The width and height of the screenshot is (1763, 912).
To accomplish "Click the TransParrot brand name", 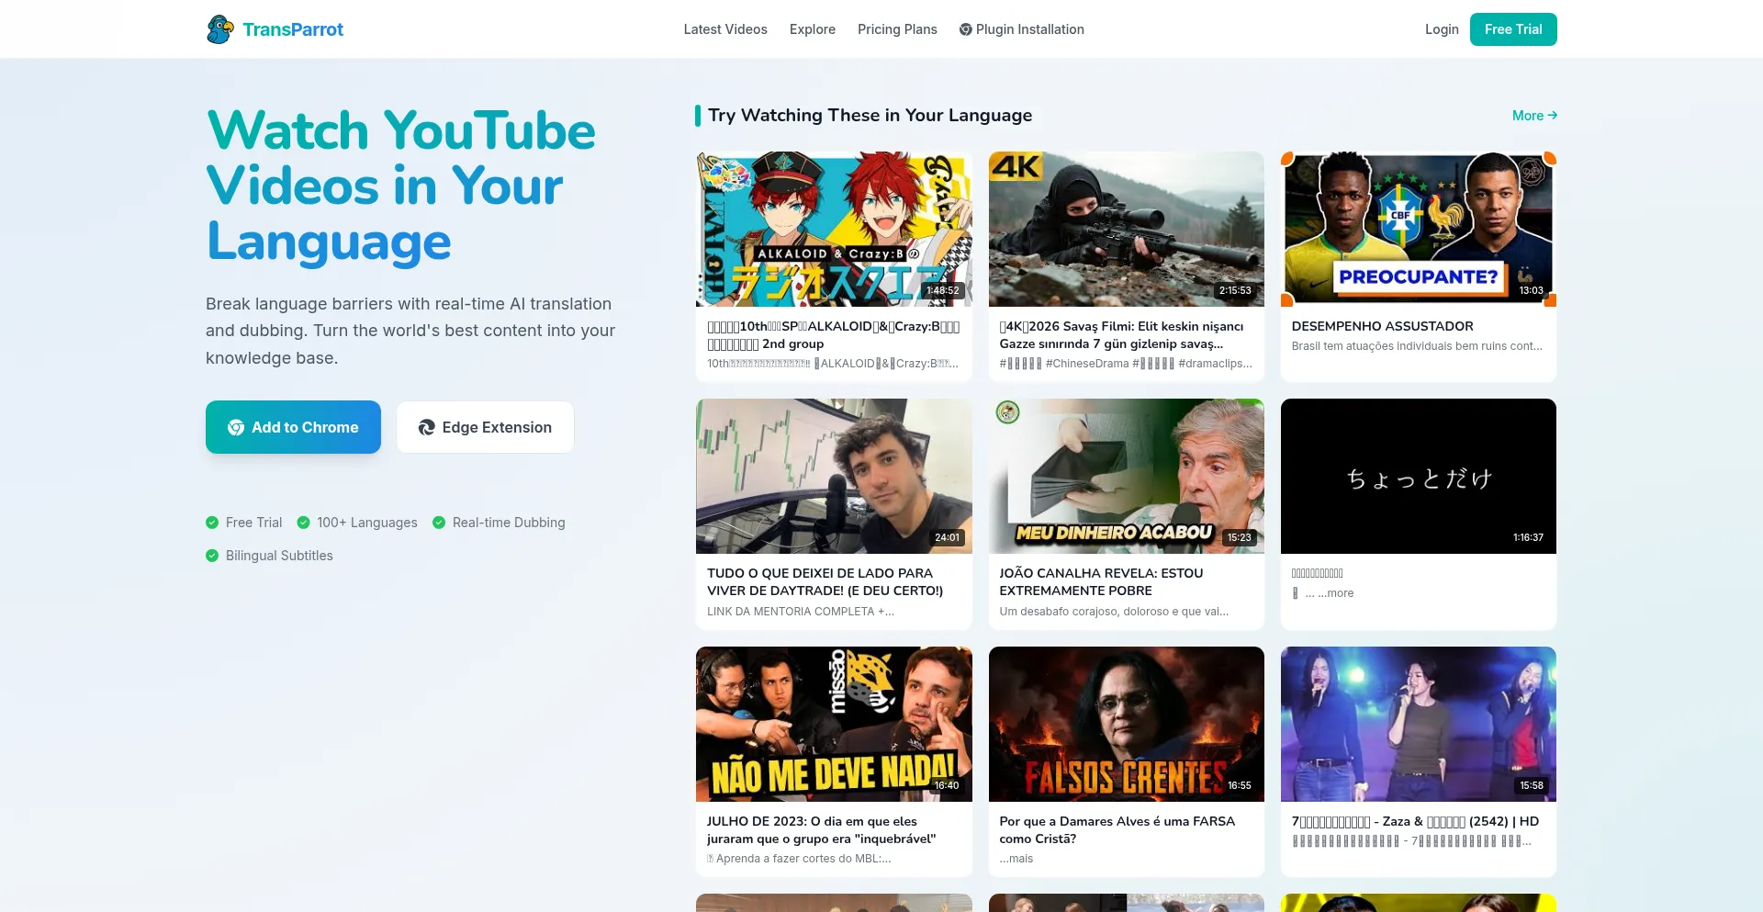I will tap(293, 29).
